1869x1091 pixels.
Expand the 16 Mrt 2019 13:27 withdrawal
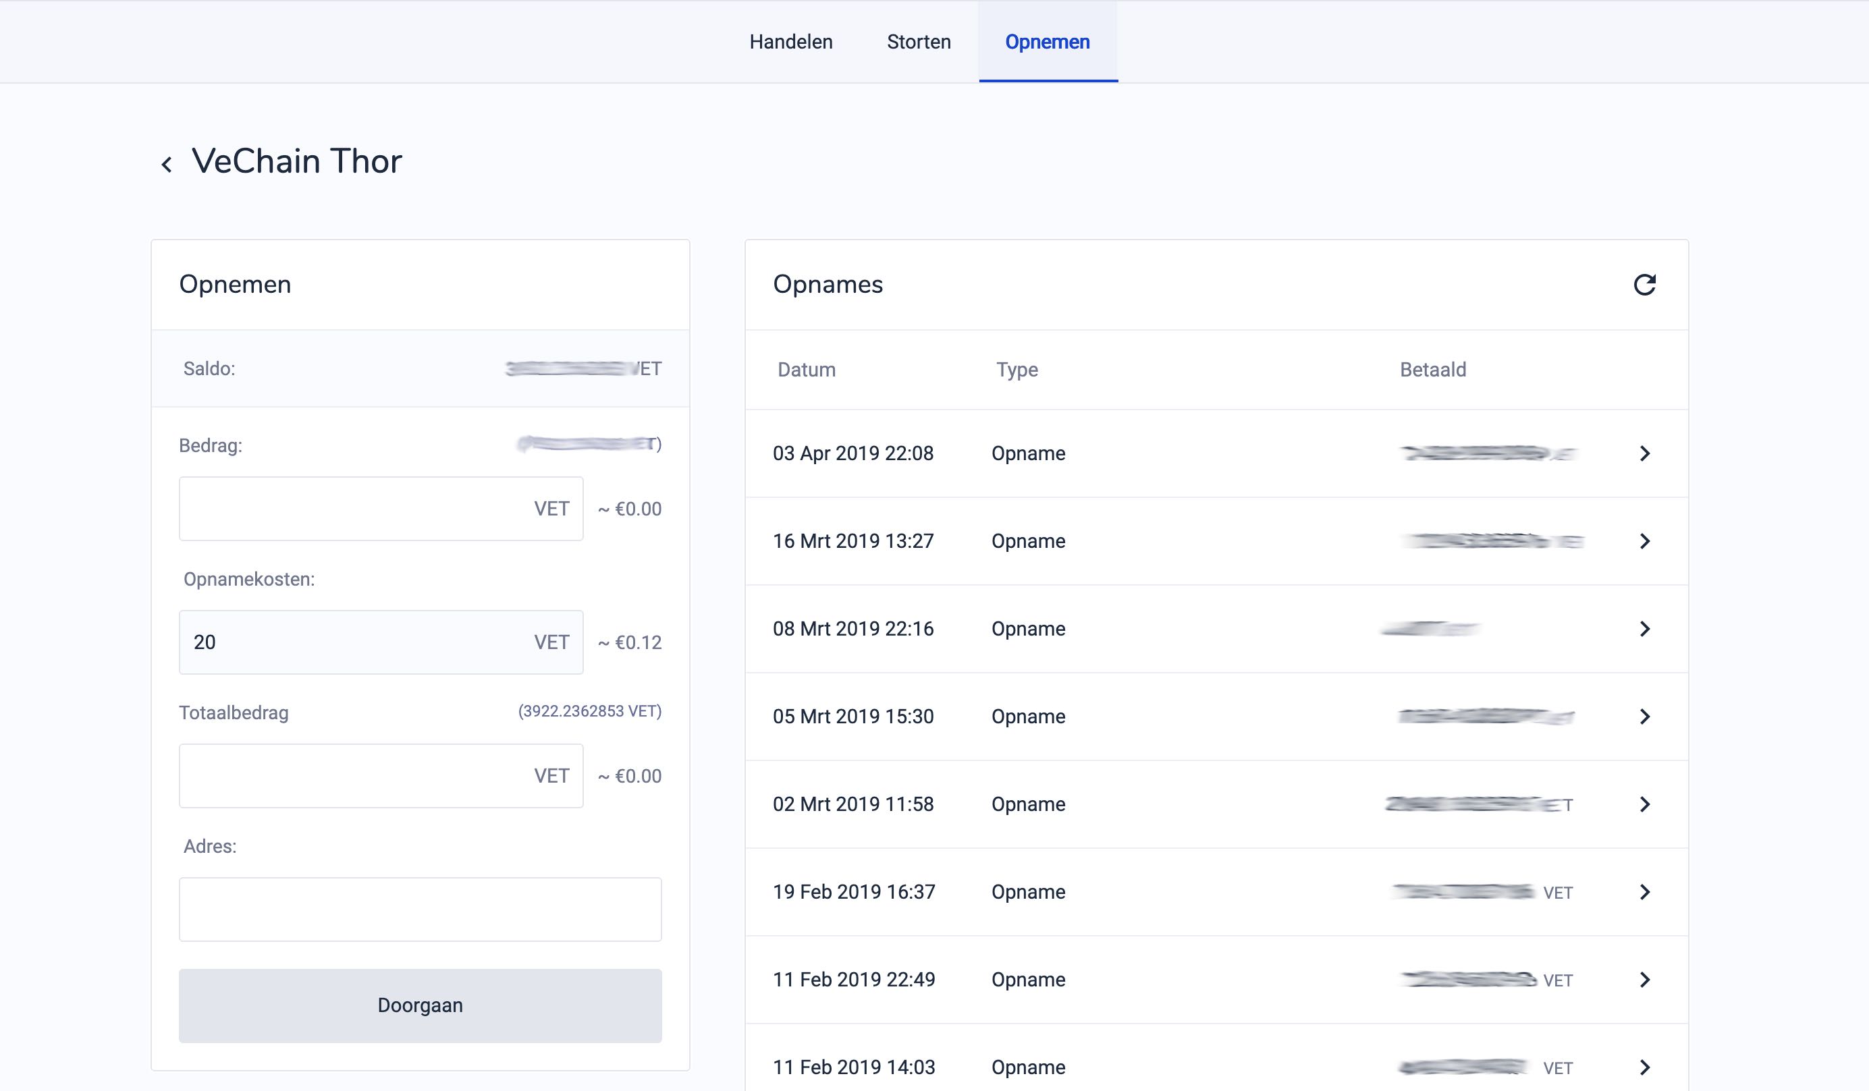[x=1644, y=541]
